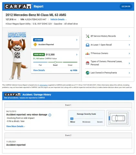Image resolution: width=136 pixels, height=155 pixels.
Task: Click the yellow accident warning diamond icon
Action: pos(35,45)
